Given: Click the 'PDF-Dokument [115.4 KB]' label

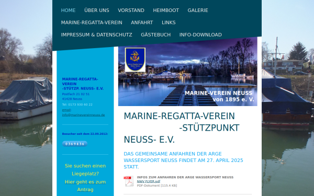Looking at the screenshot, I should point(157,186).
